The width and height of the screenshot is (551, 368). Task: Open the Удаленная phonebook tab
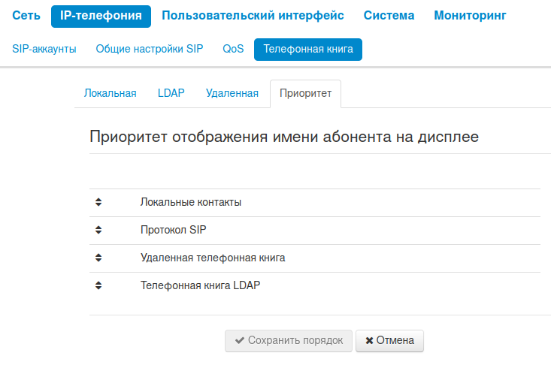point(232,93)
